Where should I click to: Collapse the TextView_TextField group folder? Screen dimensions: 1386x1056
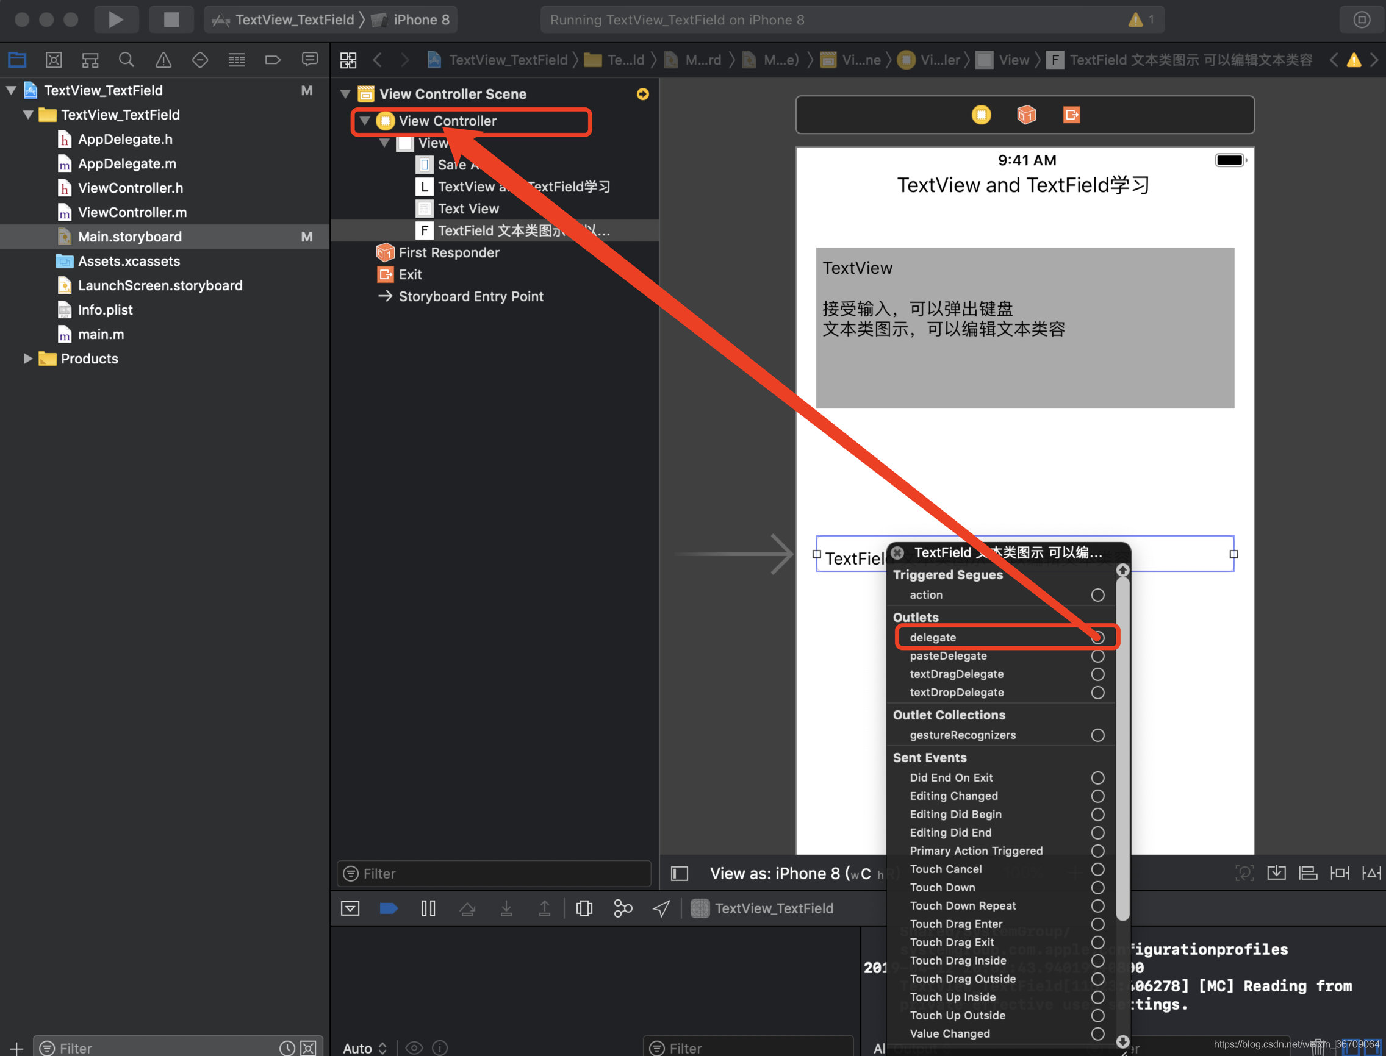[x=28, y=115]
